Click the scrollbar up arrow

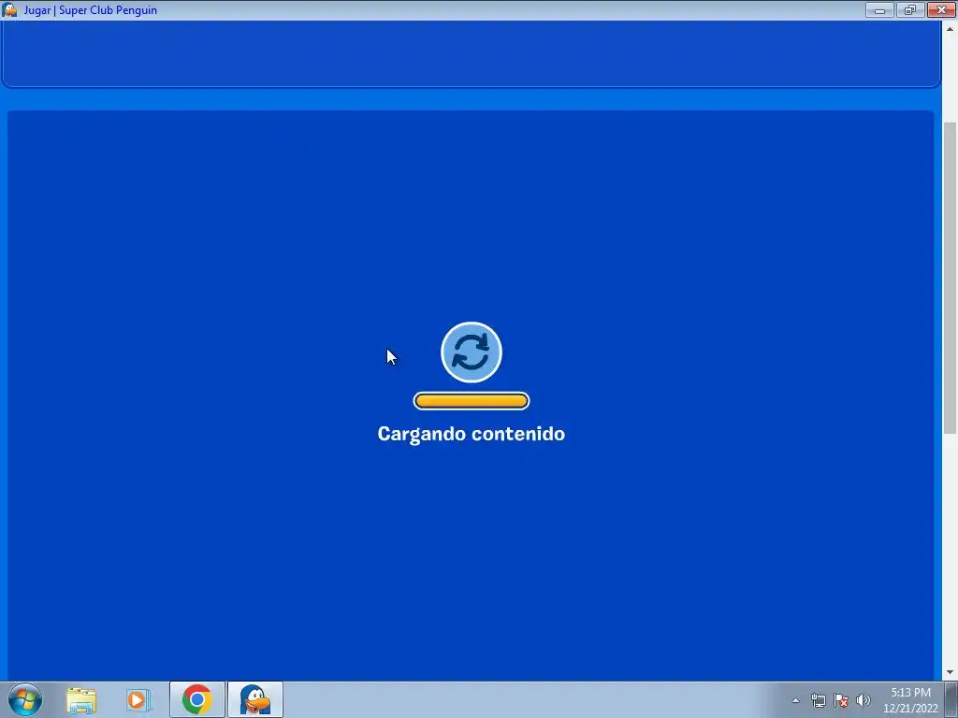pos(950,28)
